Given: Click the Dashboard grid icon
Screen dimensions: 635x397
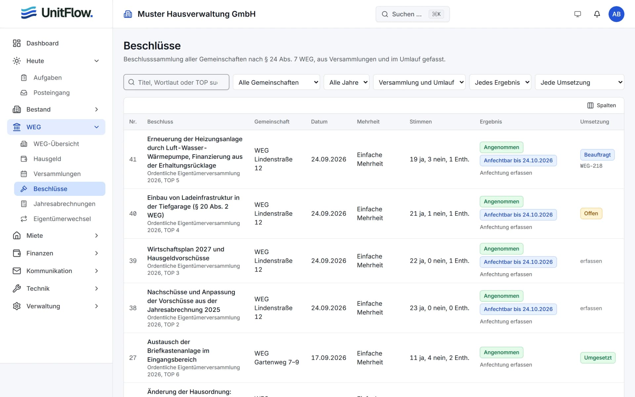Looking at the screenshot, I should [17, 43].
